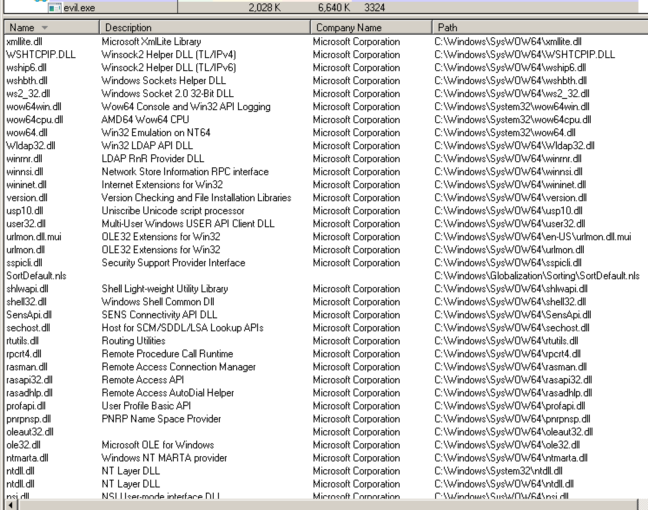Sort by the Name column header
This screenshot has width=648, height=510.
(x=52, y=27)
